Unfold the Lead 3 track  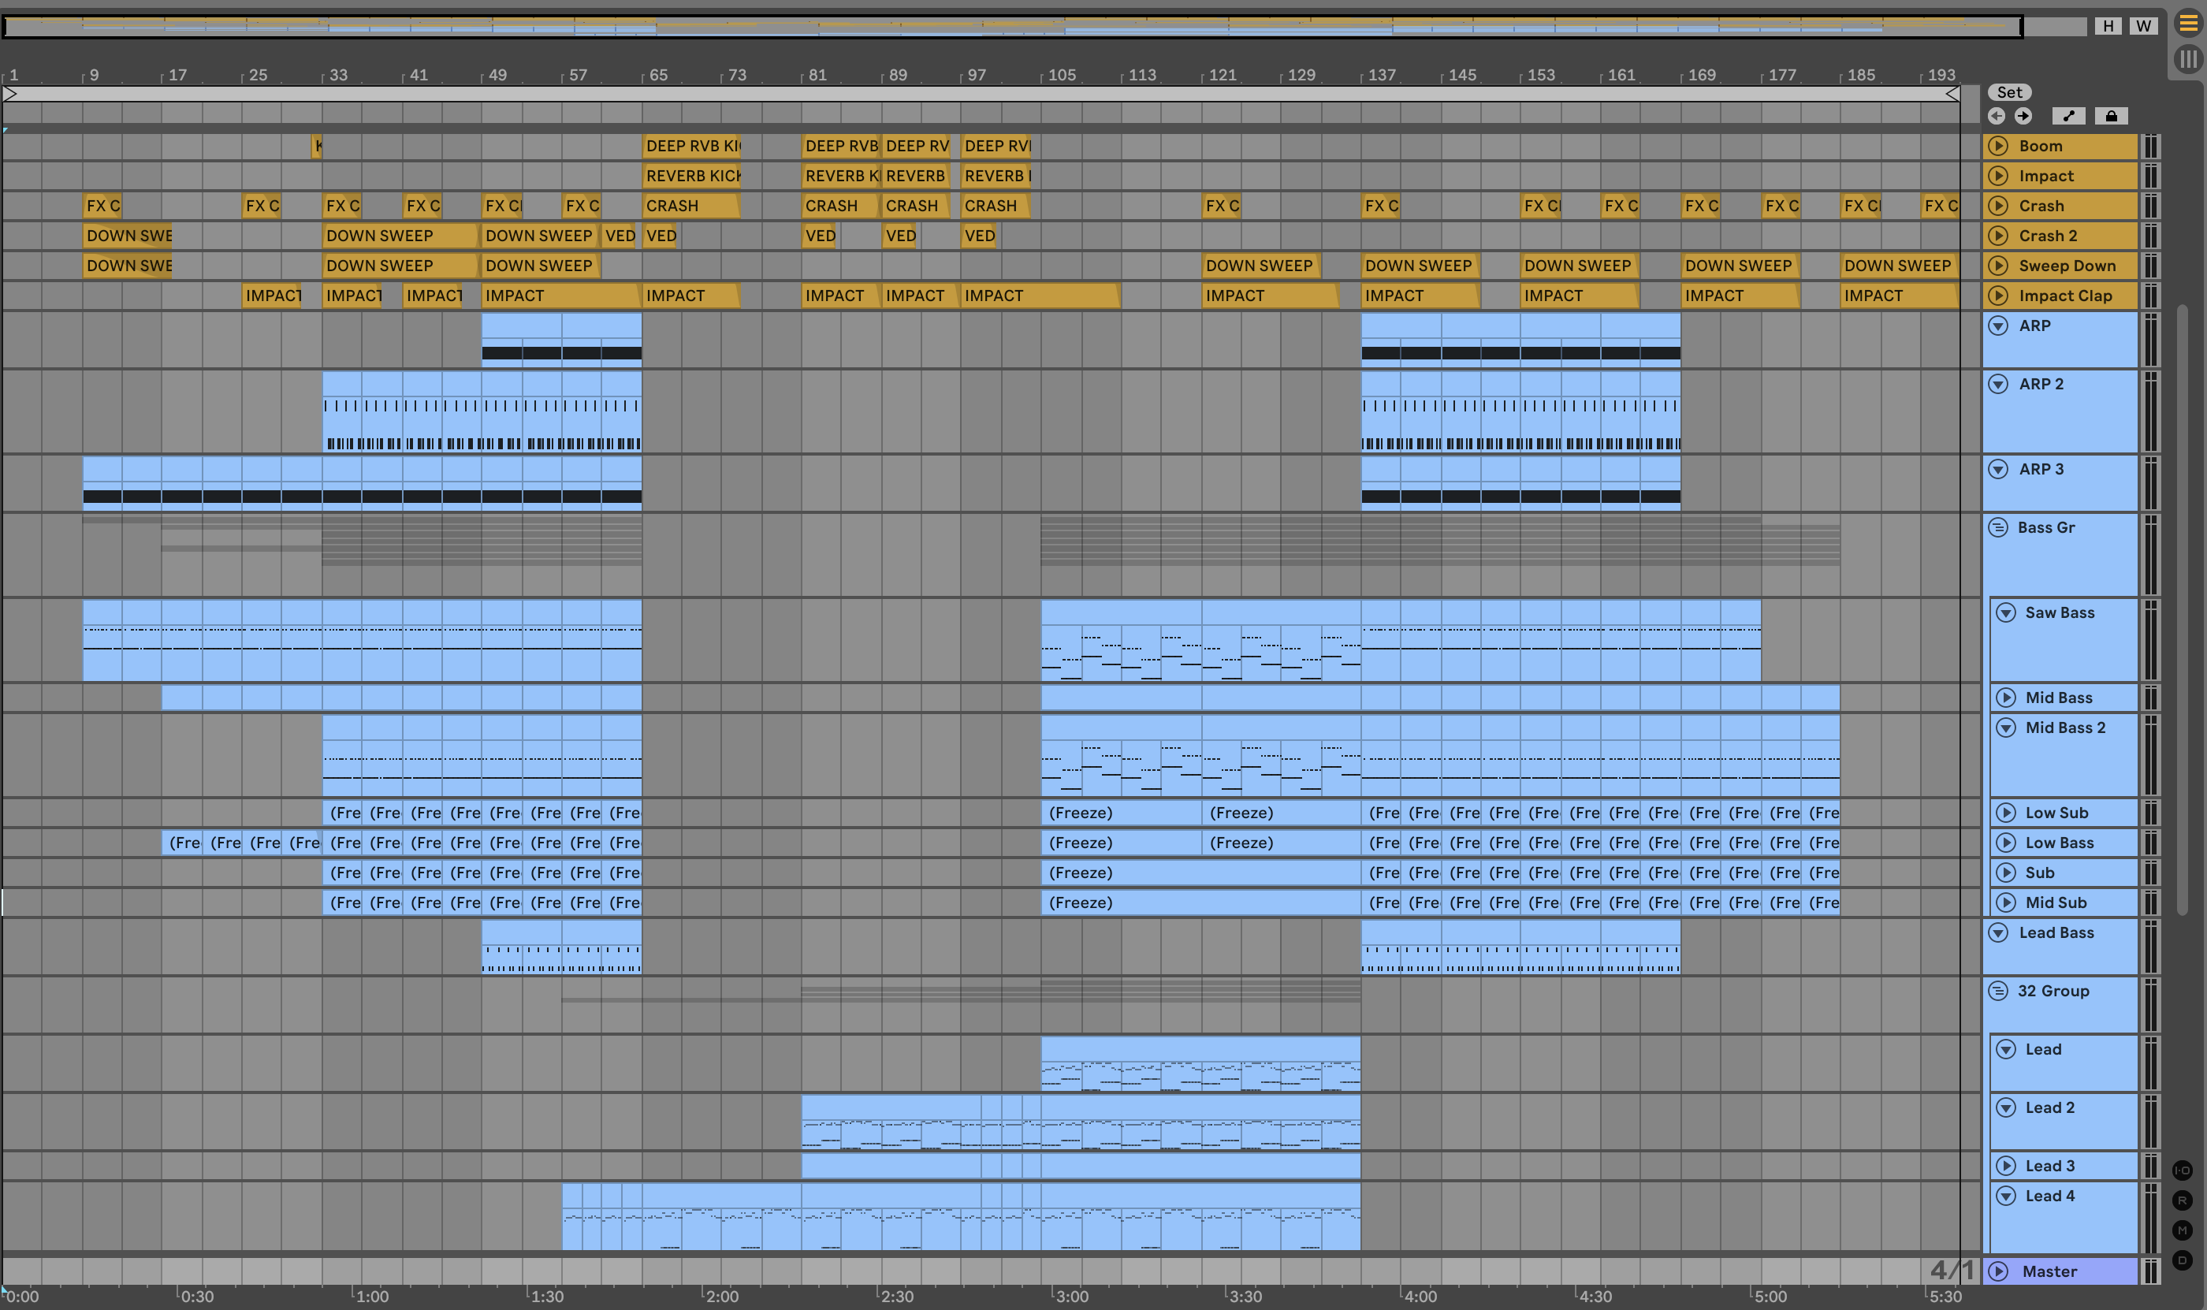2006,1165
